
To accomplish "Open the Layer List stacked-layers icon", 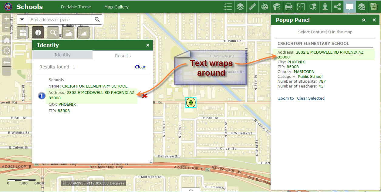I will pos(240,7).
